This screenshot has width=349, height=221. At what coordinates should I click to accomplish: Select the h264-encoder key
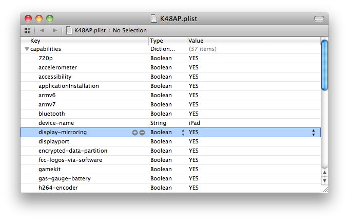point(58,188)
